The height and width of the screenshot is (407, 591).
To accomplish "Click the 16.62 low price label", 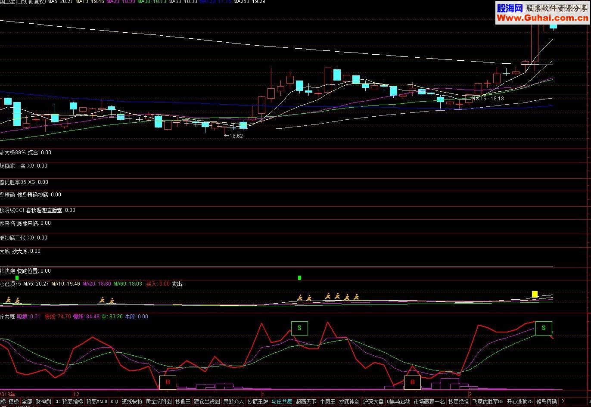I will (236, 136).
